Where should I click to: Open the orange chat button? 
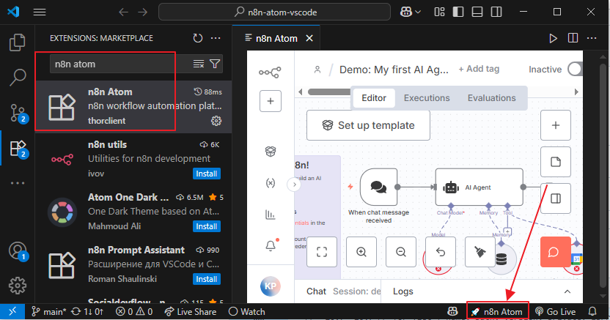[x=556, y=252]
